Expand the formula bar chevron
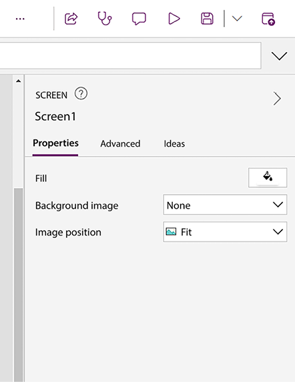Viewport: 295px width, 382px height. 279,56
